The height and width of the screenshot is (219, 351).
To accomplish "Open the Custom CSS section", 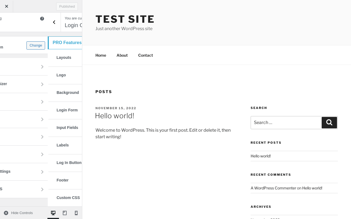I will pos(68,198).
